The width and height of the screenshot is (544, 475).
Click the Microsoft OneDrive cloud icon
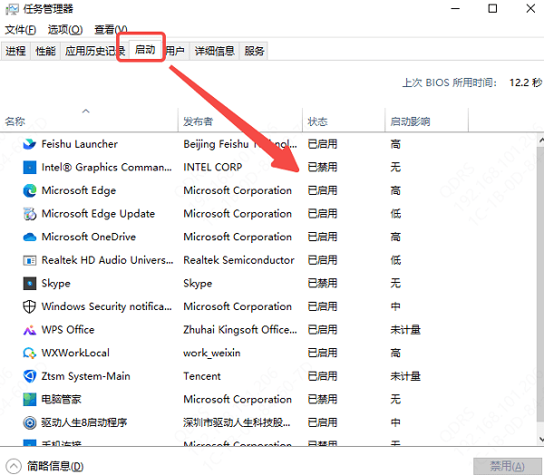30,237
